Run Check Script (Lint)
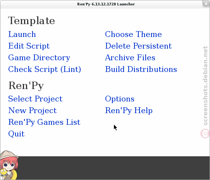Viewport: 210px width, 180px height. tap(45, 70)
